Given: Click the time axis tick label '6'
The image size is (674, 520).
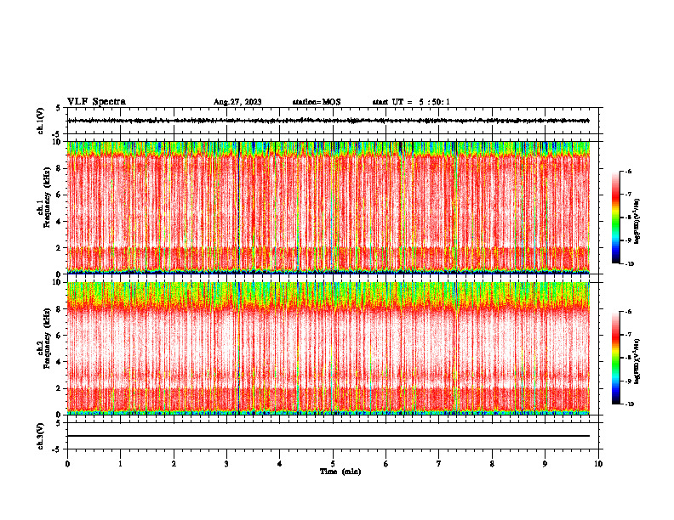Looking at the screenshot, I should tap(386, 464).
